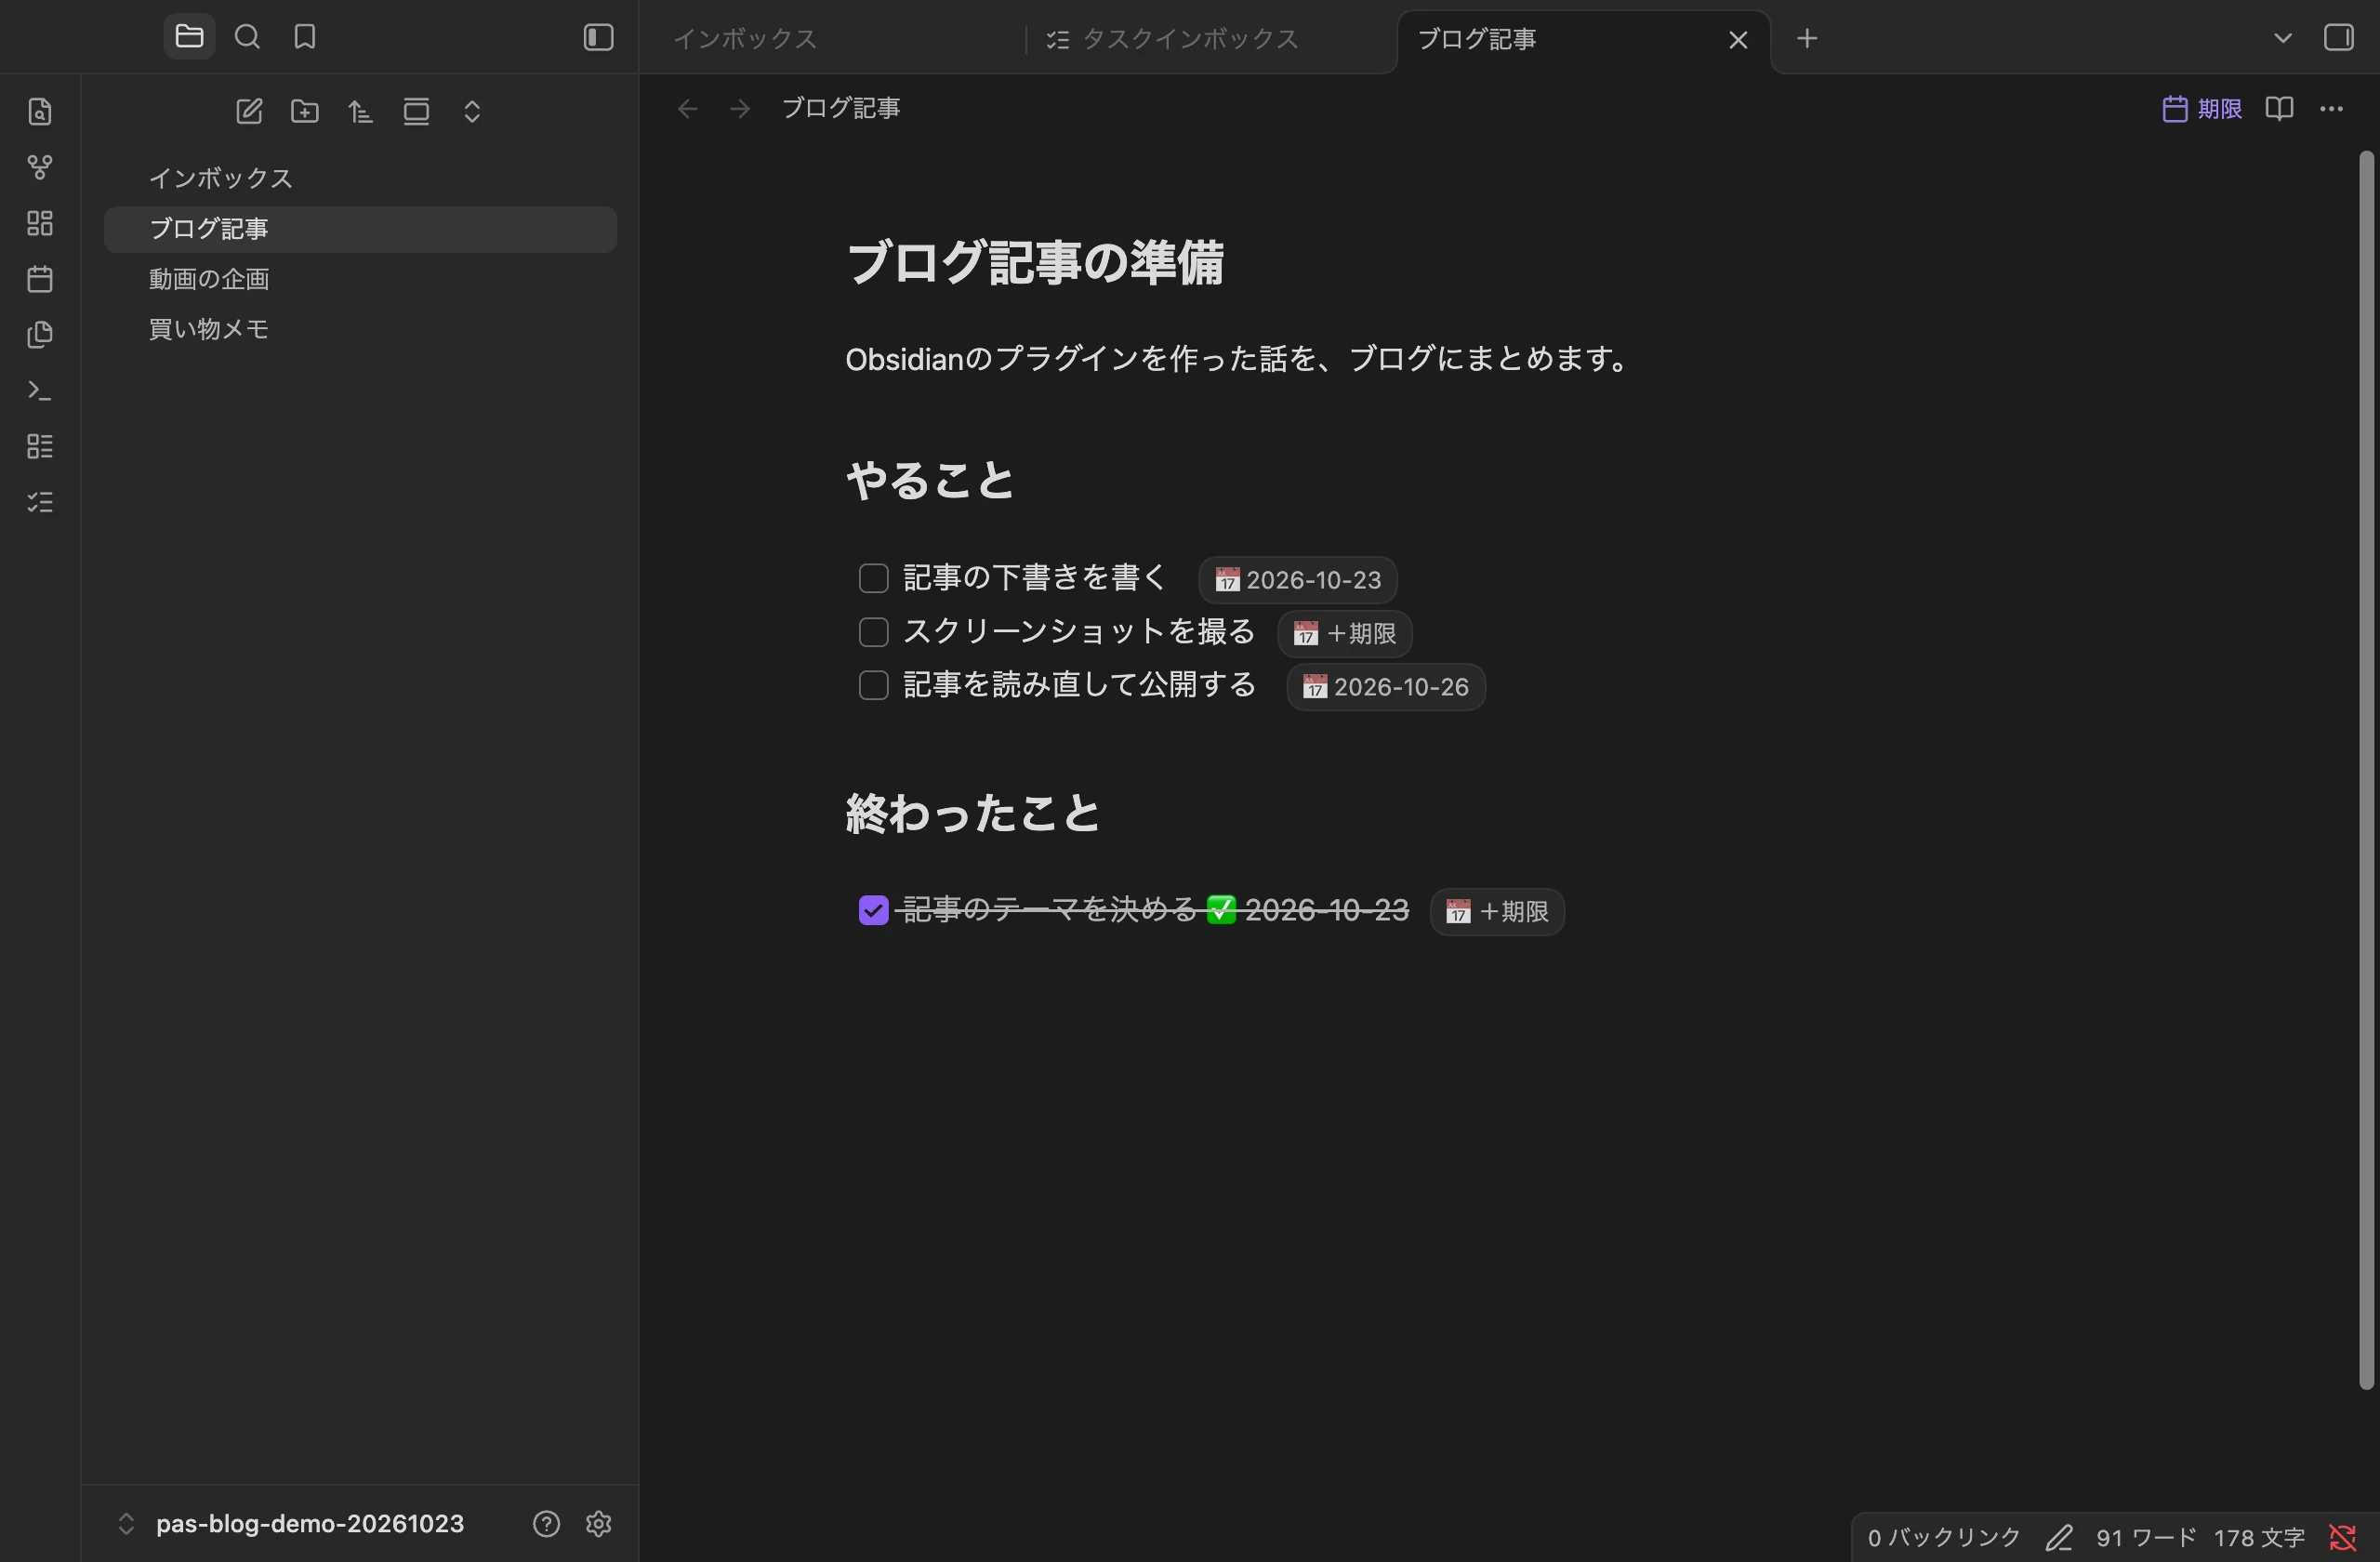Close the ブログ記事 tab
The height and width of the screenshot is (1562, 2380).
click(x=1738, y=40)
